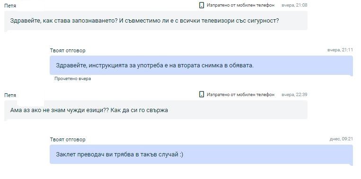Click first 'Изпратено от мобилен телефон' label

coord(241,5)
